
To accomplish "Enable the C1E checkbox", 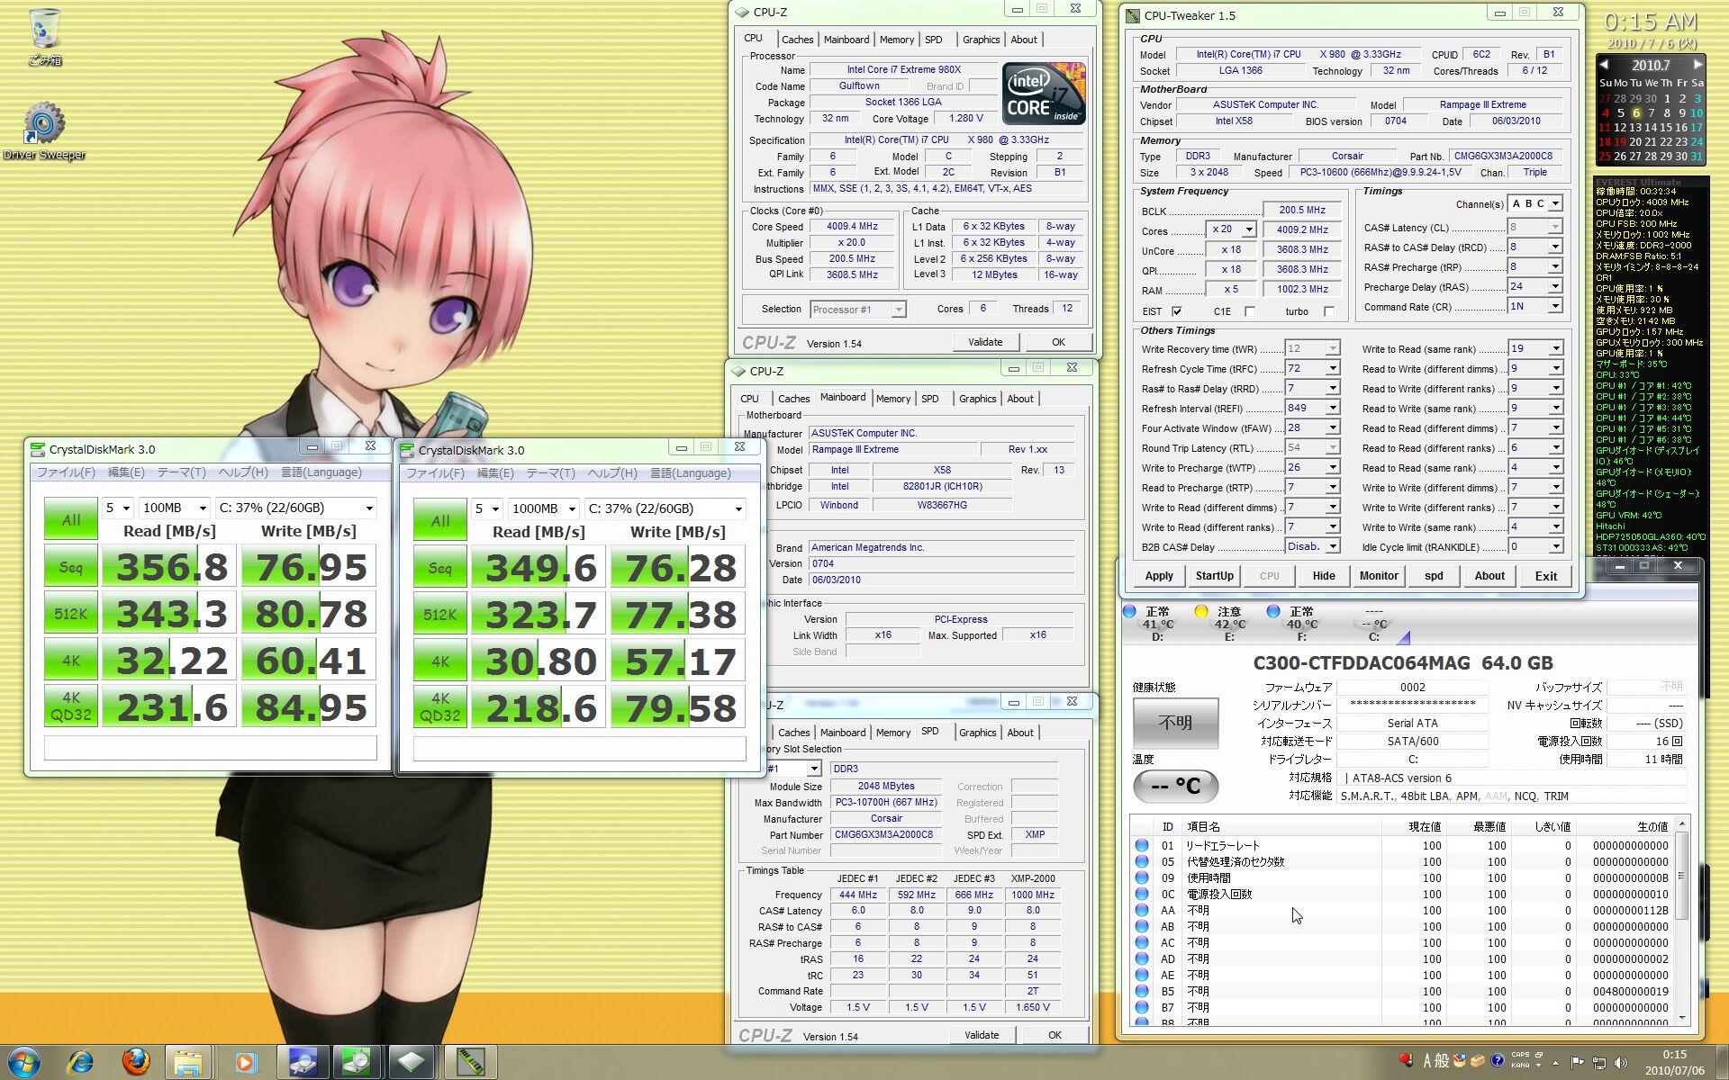I will click(x=1249, y=311).
